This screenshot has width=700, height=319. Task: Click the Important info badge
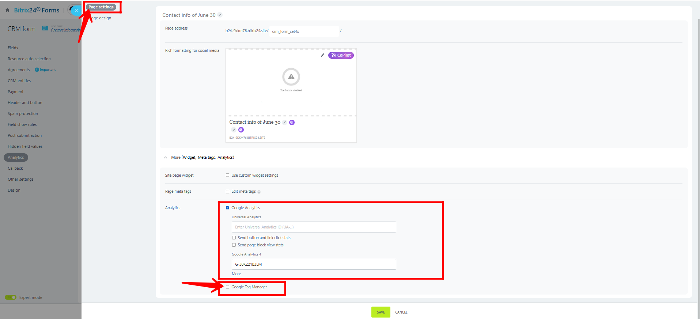(x=45, y=70)
